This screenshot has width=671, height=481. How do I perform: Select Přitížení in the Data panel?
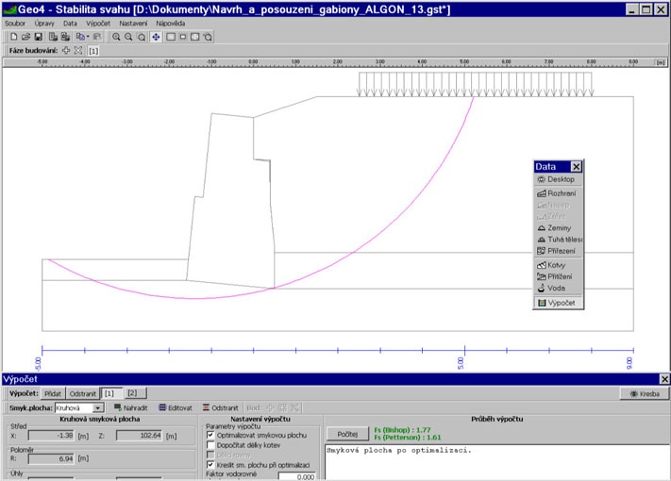tap(558, 276)
